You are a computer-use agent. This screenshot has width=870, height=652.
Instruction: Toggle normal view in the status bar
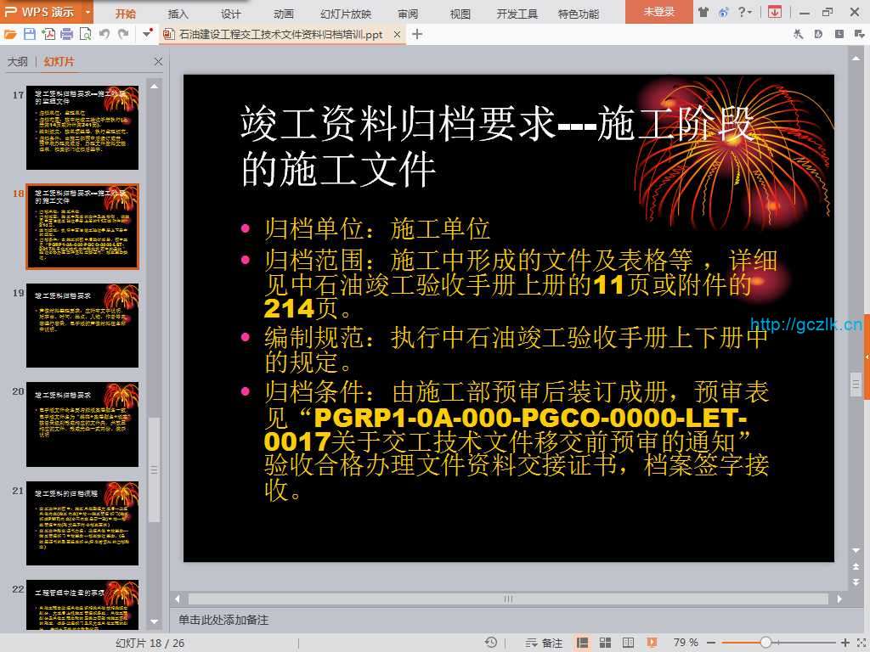(x=583, y=643)
